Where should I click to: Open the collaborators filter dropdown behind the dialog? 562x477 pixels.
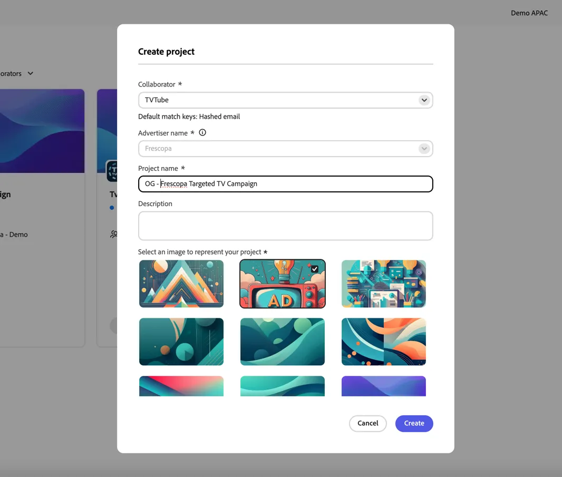[16, 73]
